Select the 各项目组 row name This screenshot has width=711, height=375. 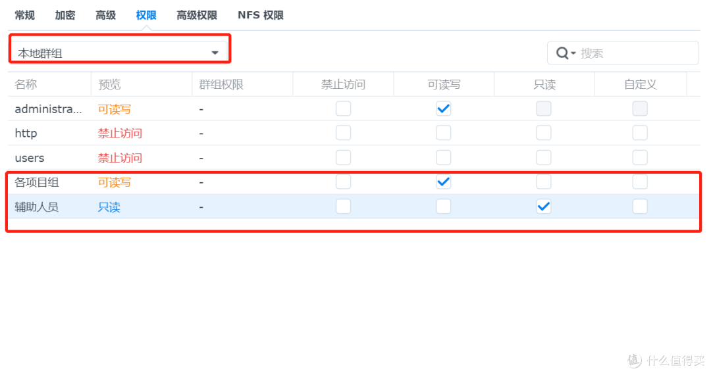(37, 182)
